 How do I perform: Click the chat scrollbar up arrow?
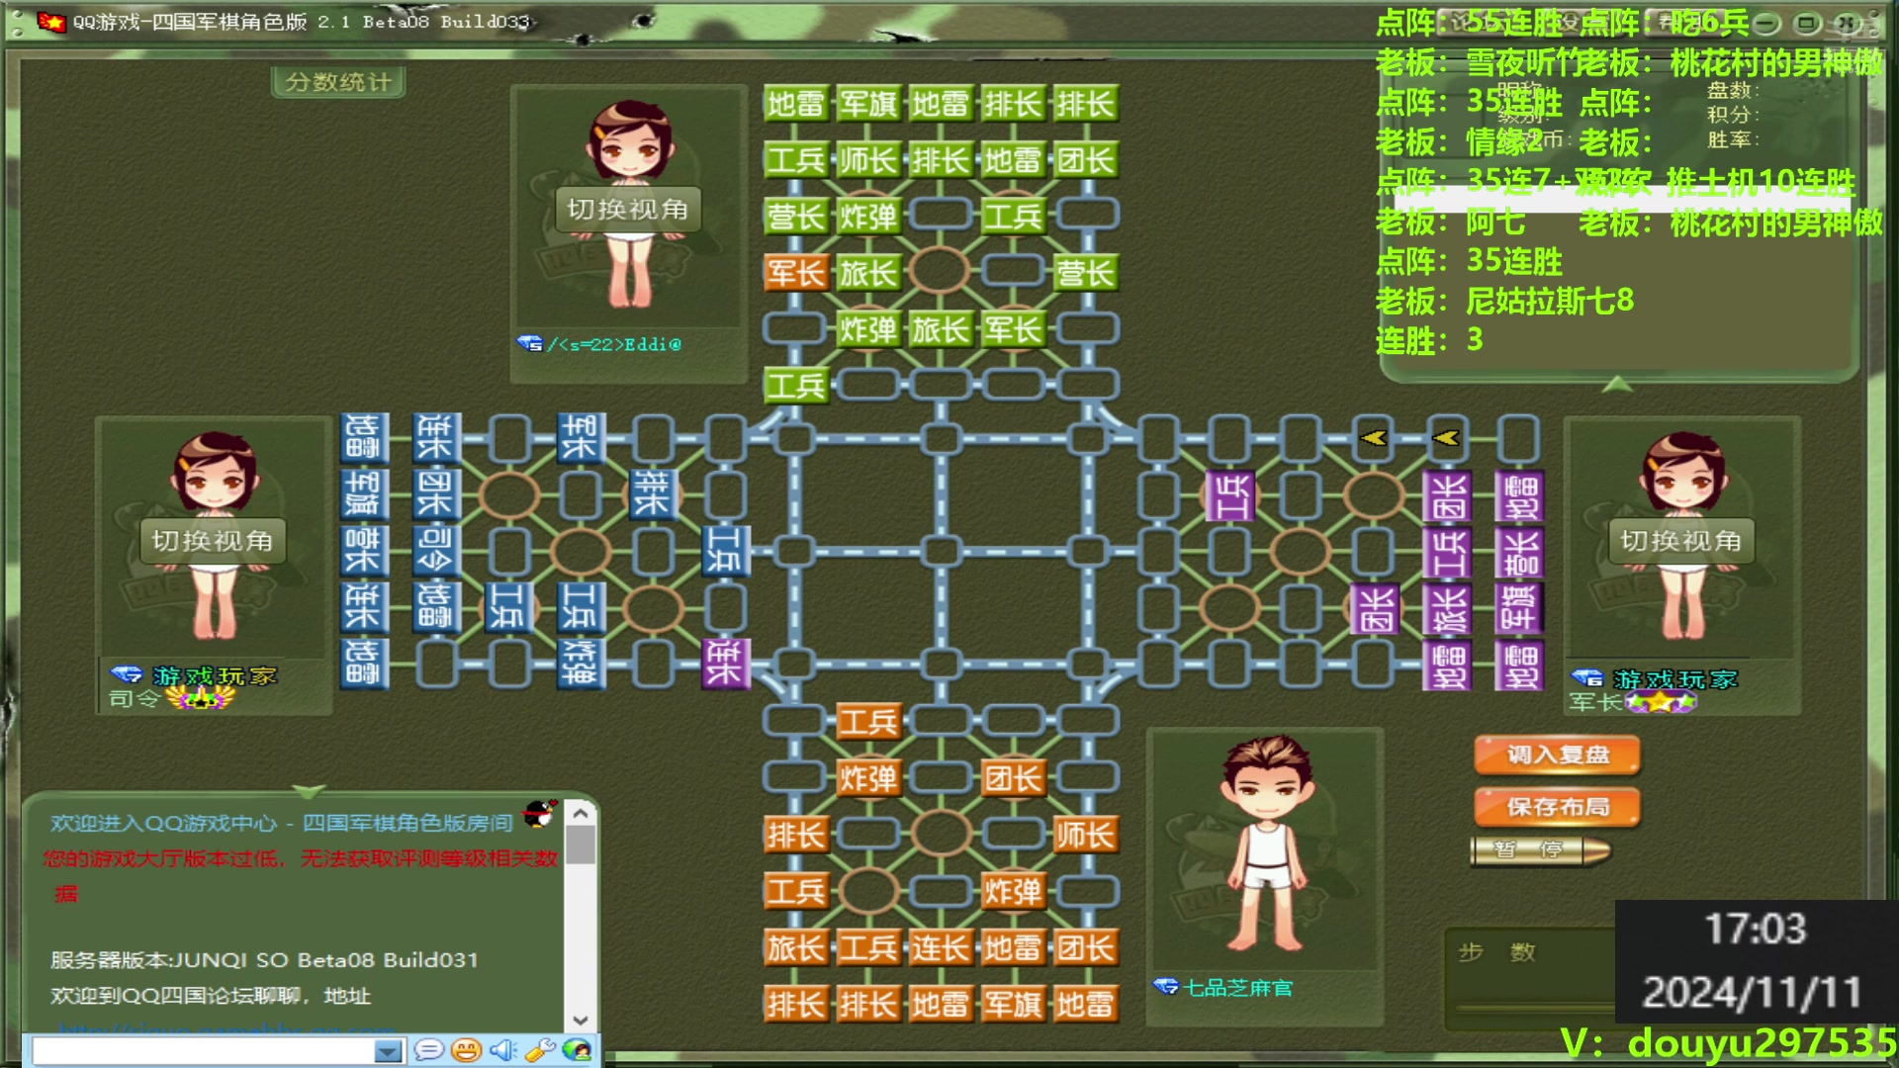[581, 813]
